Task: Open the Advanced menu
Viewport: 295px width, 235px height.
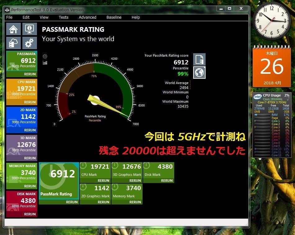Action: click(88, 17)
